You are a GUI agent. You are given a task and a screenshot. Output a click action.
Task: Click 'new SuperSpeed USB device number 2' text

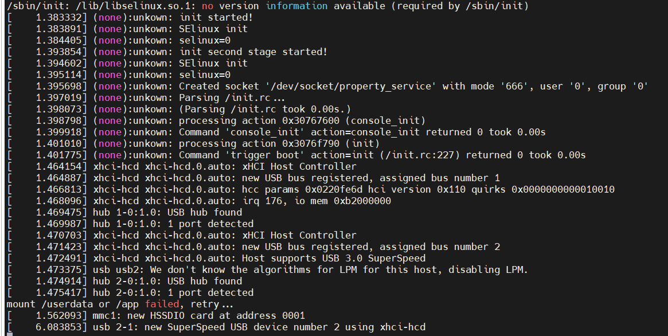242,327
